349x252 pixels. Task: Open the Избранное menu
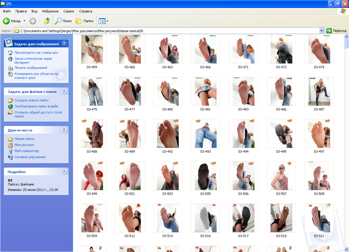(50, 11)
